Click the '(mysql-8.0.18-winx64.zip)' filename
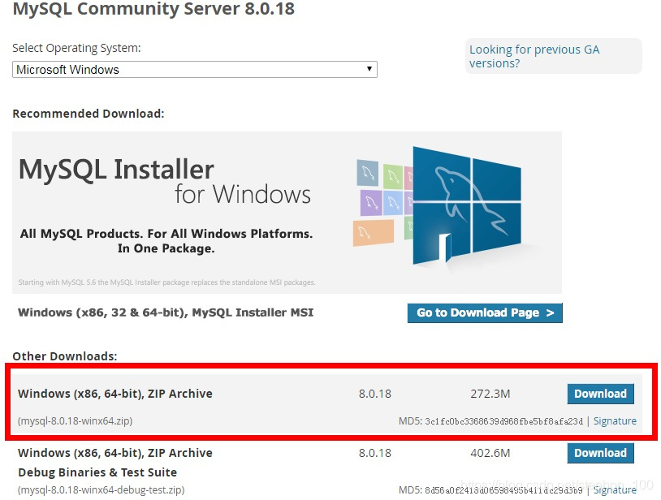The image size is (661, 500). click(75, 420)
